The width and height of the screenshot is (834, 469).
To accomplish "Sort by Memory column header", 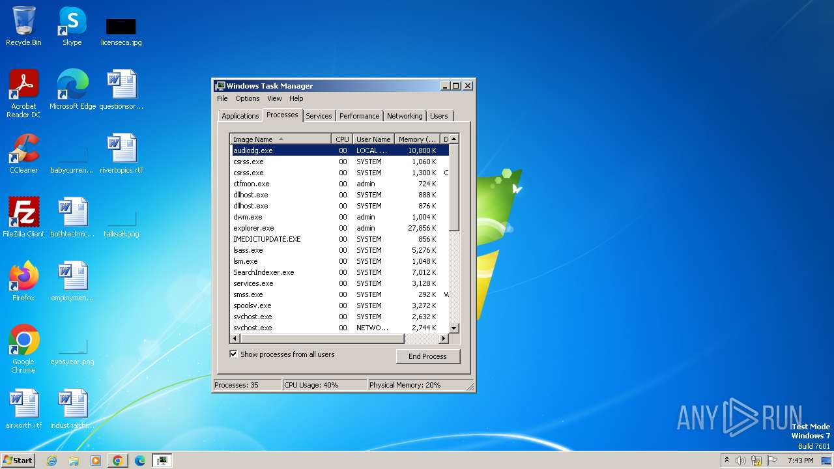I will (417, 139).
